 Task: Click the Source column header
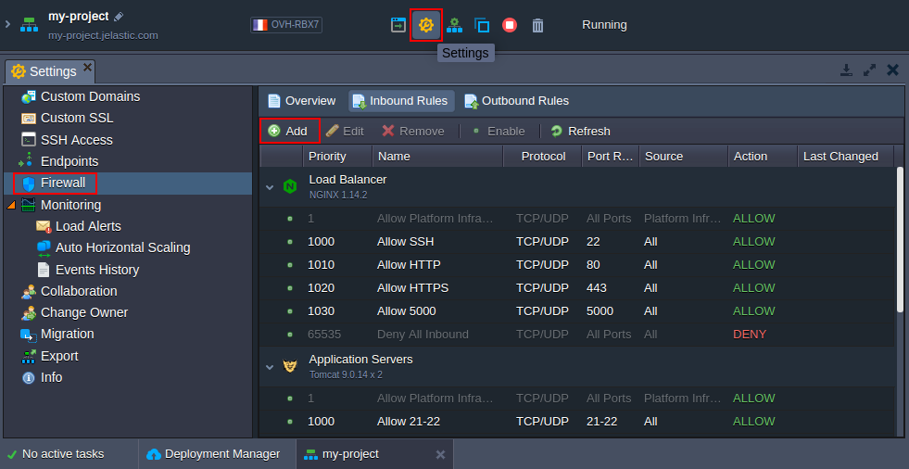tap(684, 157)
